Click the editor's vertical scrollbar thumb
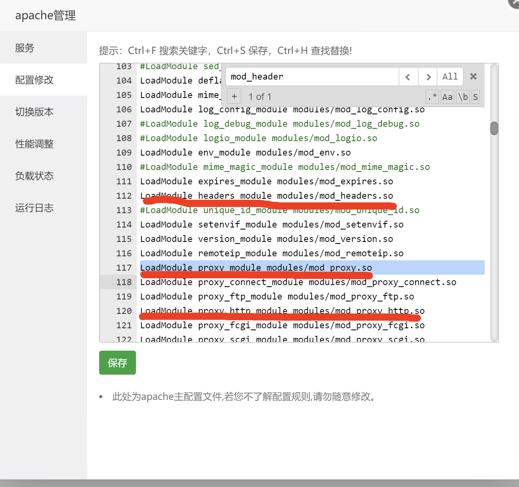This screenshot has height=487, width=519. 493,128
